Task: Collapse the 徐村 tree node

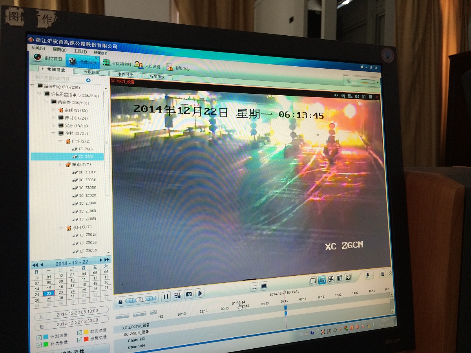Action: [x=54, y=133]
